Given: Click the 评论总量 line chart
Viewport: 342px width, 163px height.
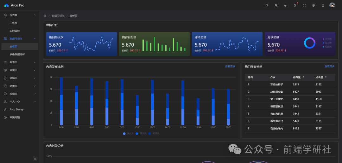Looking at the screenshot, I should click(237, 44).
